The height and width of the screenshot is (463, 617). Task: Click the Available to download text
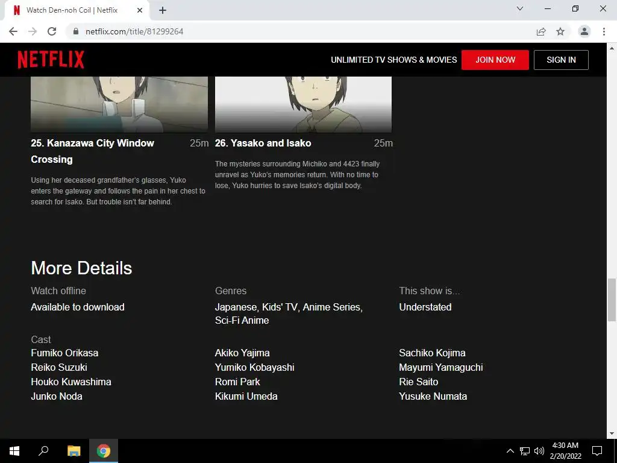pyautogui.click(x=78, y=307)
